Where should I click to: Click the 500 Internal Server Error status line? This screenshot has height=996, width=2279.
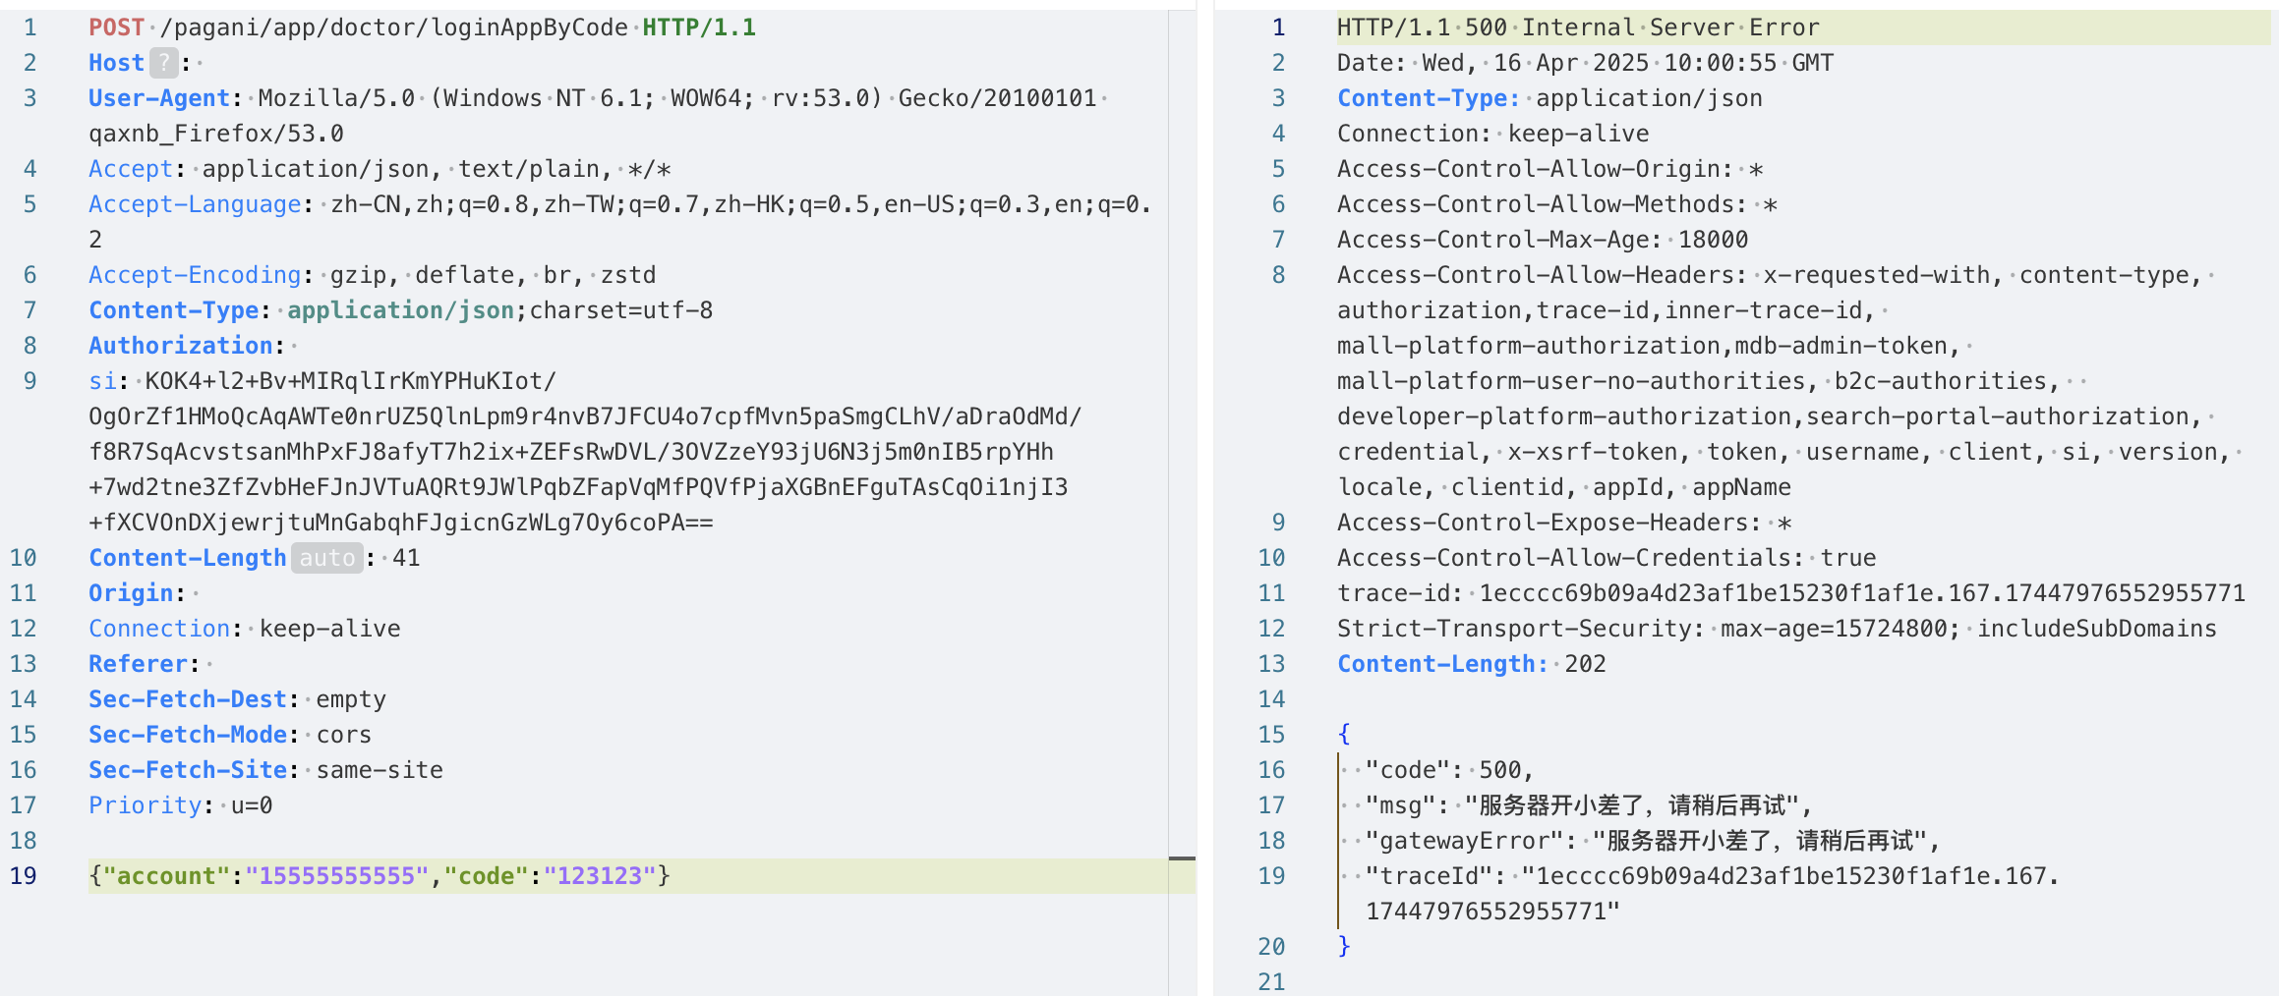point(1577,28)
